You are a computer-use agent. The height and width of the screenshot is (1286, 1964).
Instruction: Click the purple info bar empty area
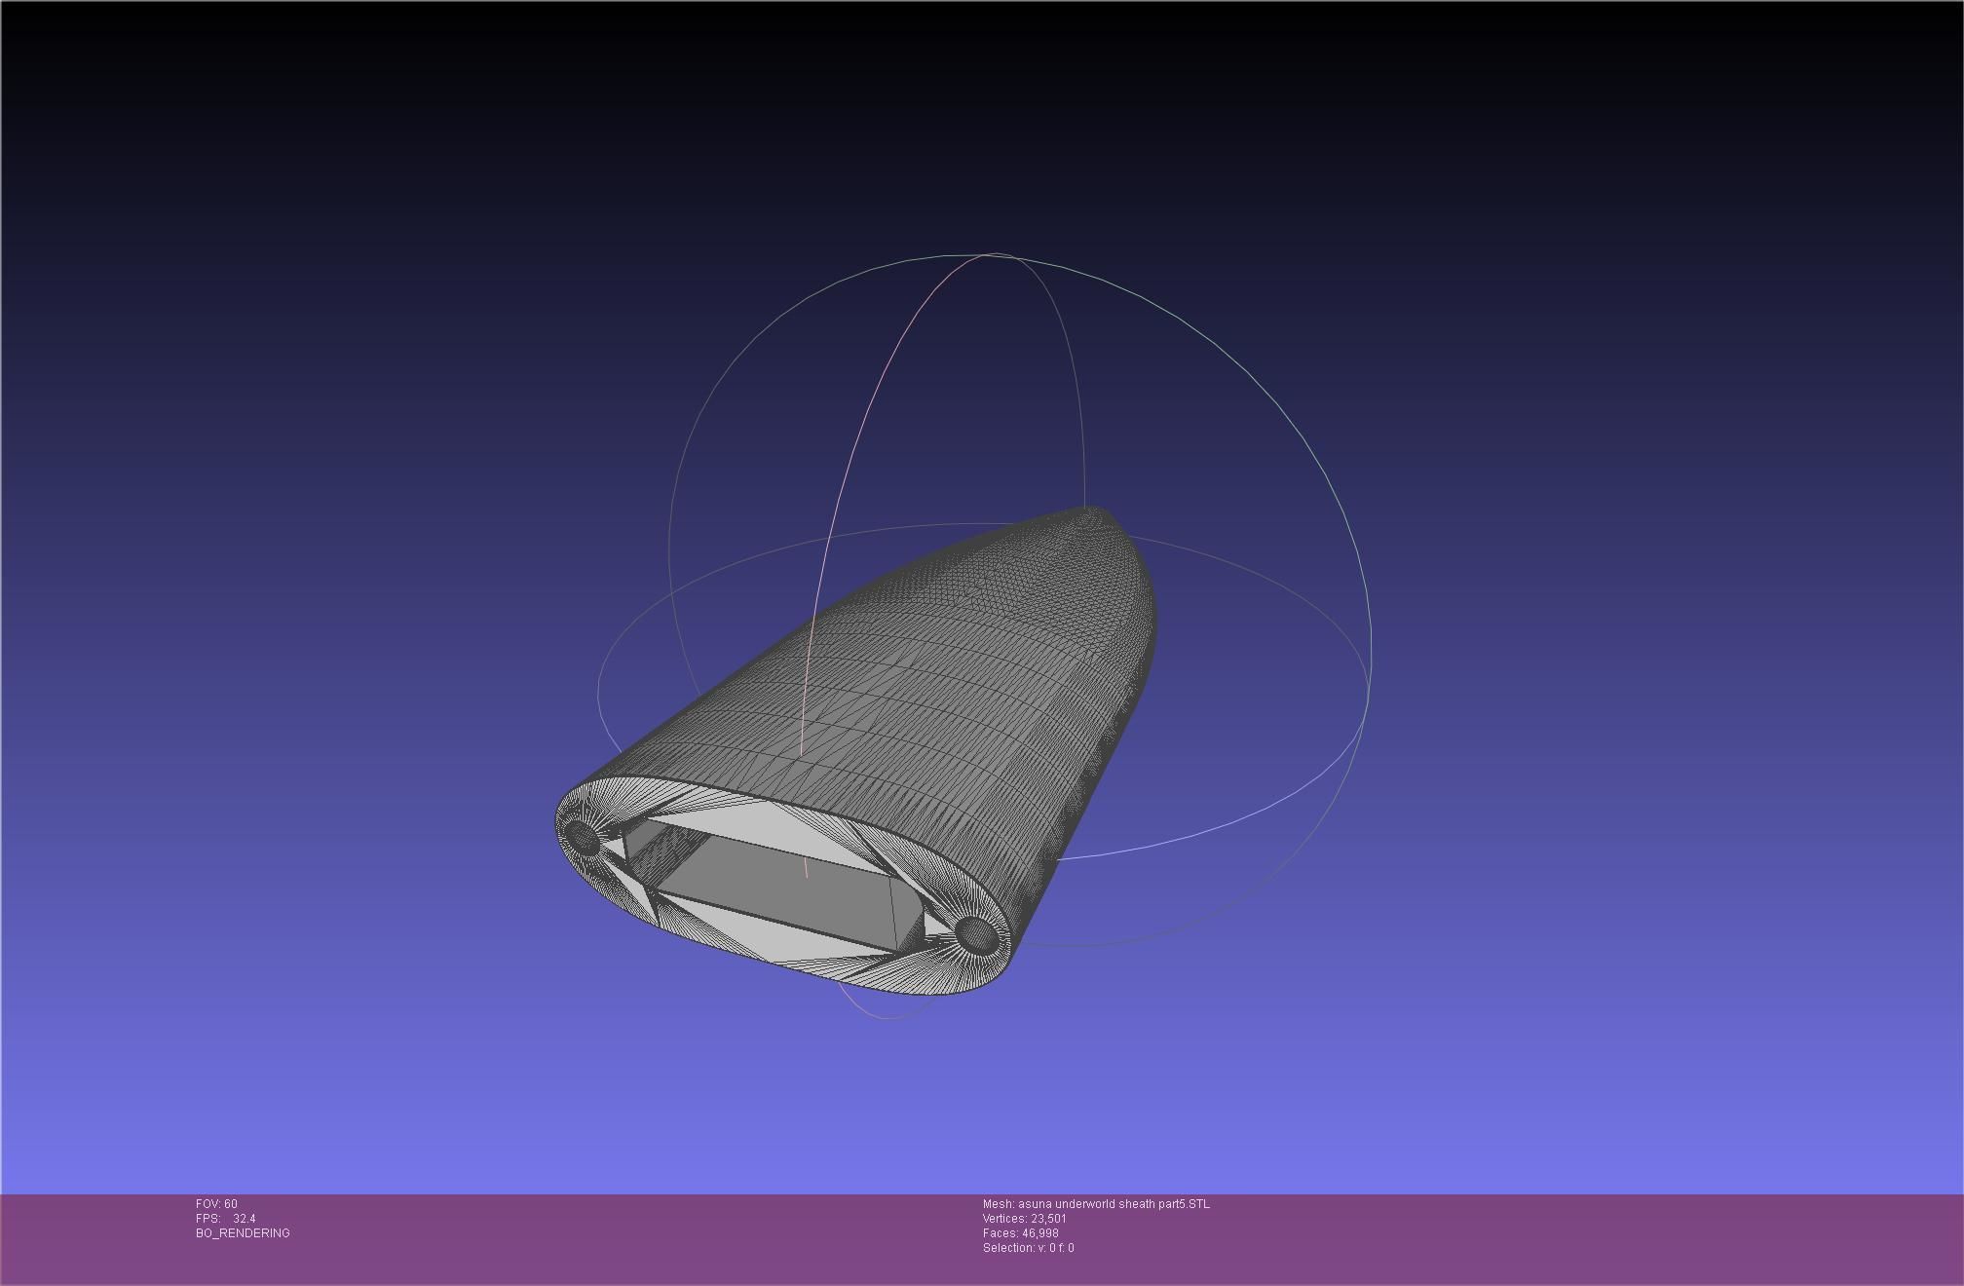1559,1237
